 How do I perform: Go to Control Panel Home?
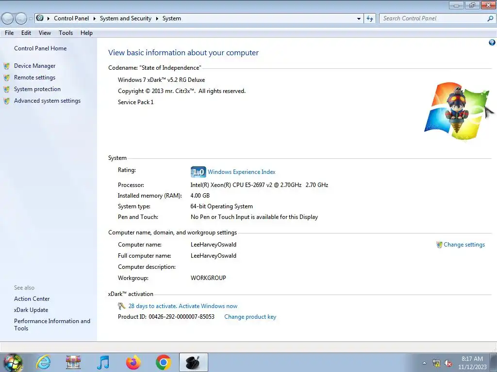pos(40,48)
